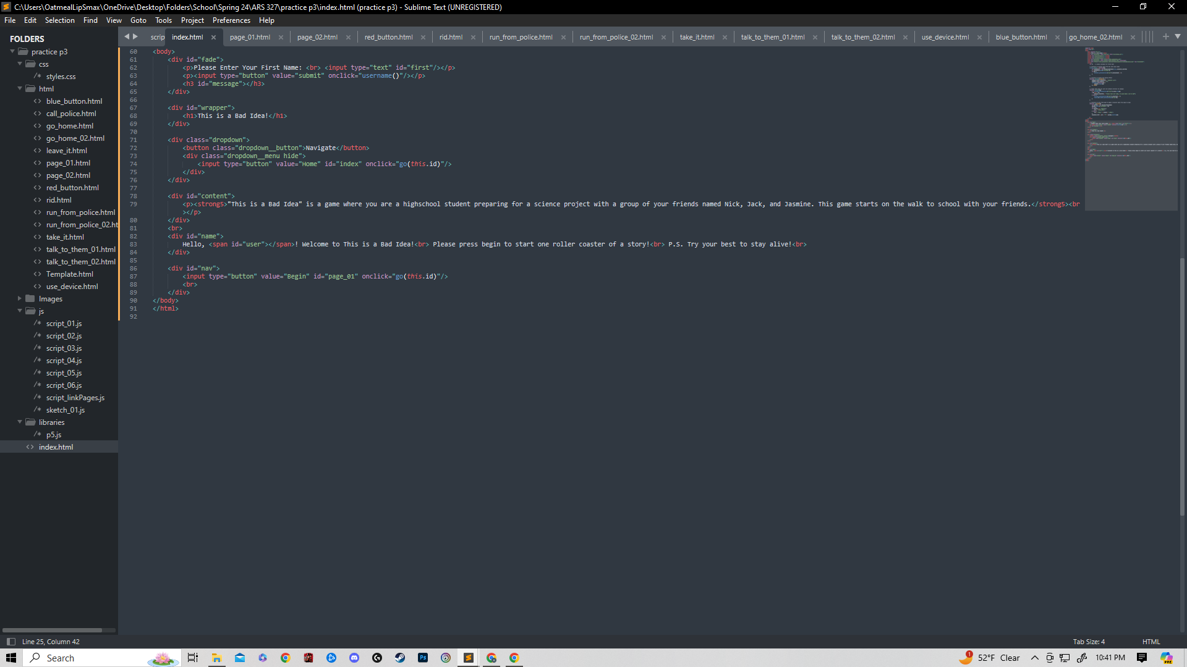Click HTML syntax selector in the status bar

[x=1151, y=642]
